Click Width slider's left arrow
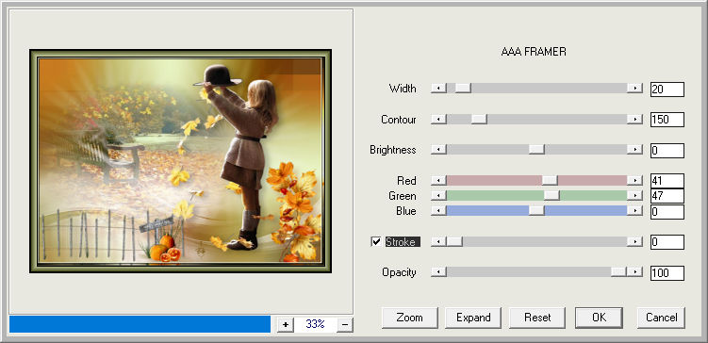The image size is (708, 343). coord(438,88)
